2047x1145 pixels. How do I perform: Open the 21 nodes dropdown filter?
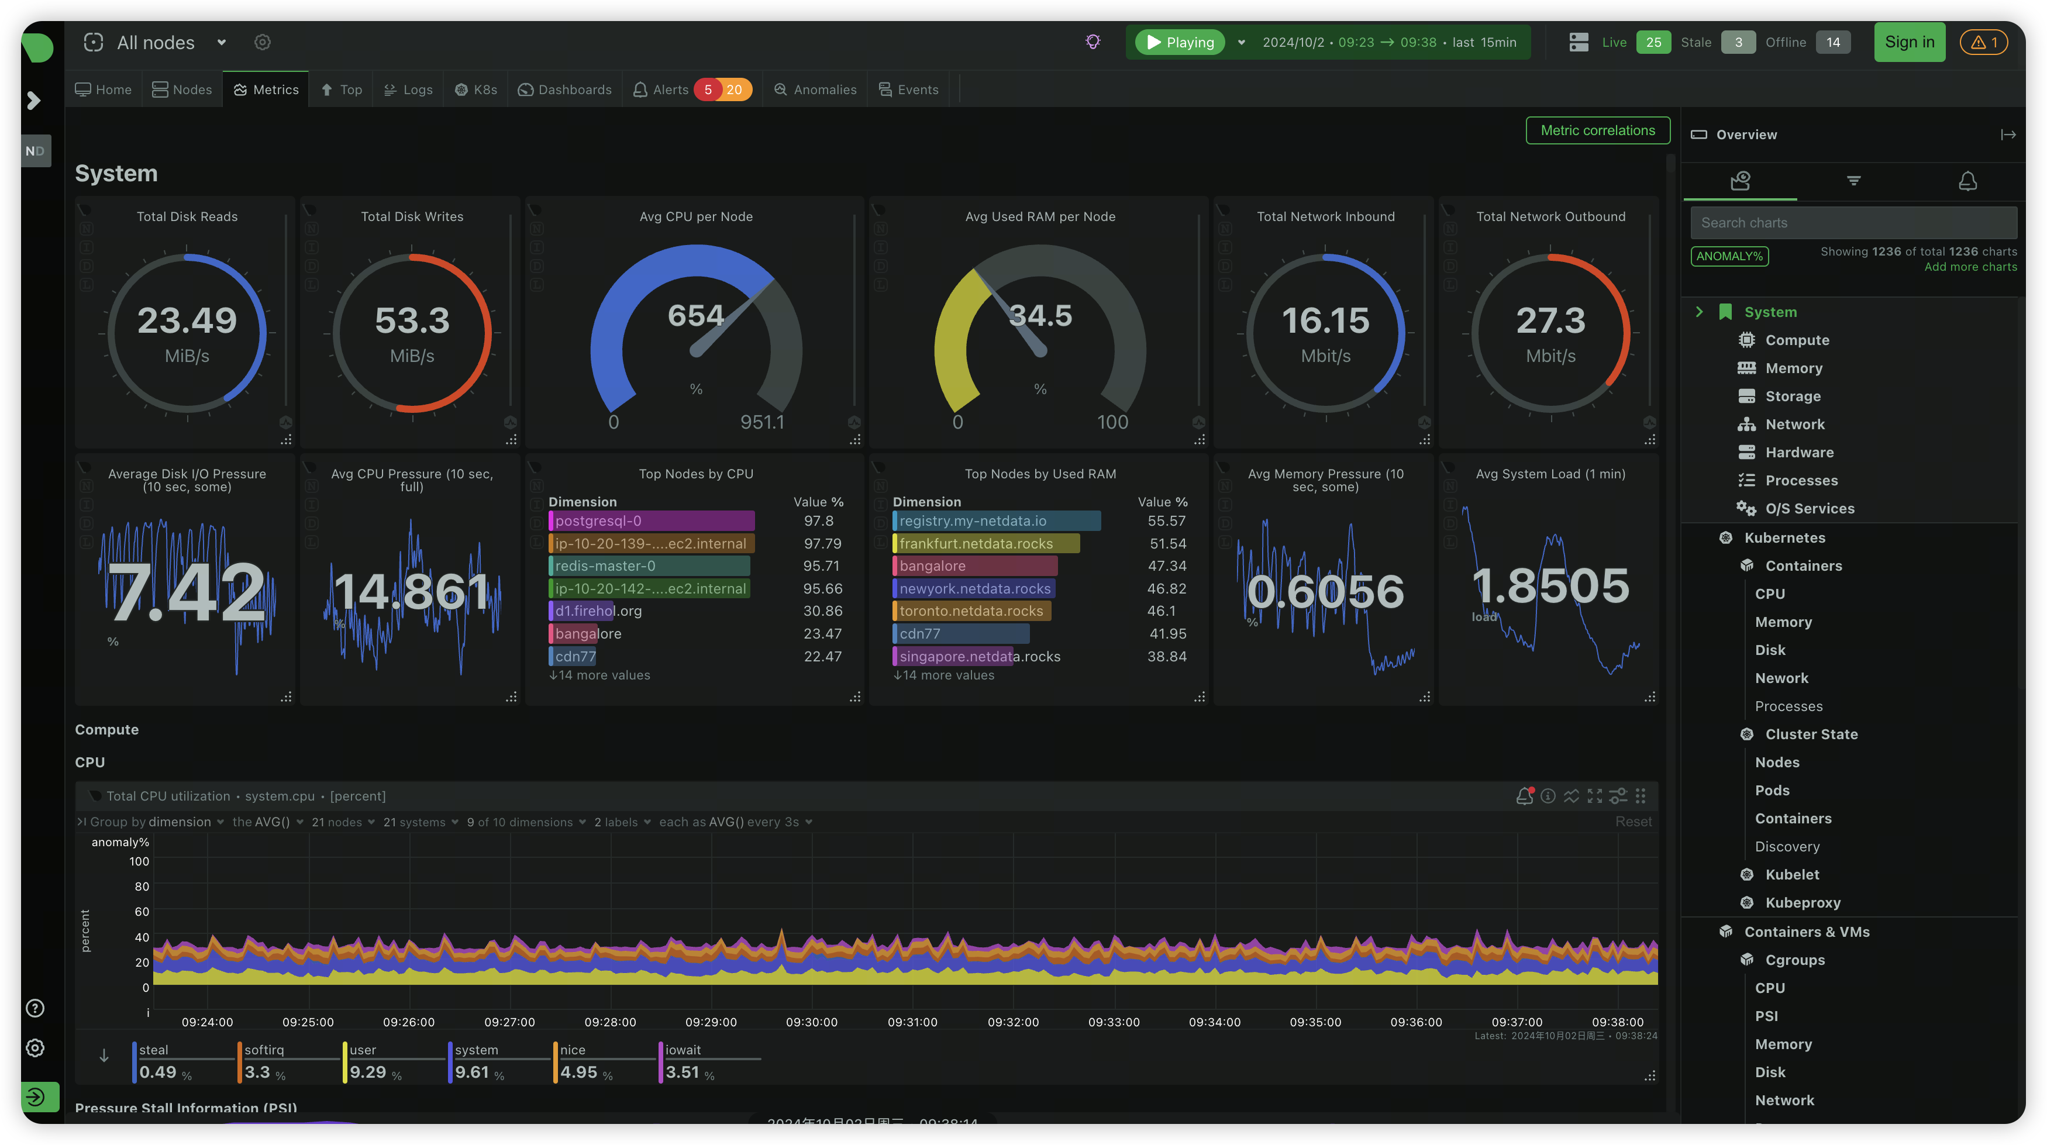pyautogui.click(x=343, y=822)
